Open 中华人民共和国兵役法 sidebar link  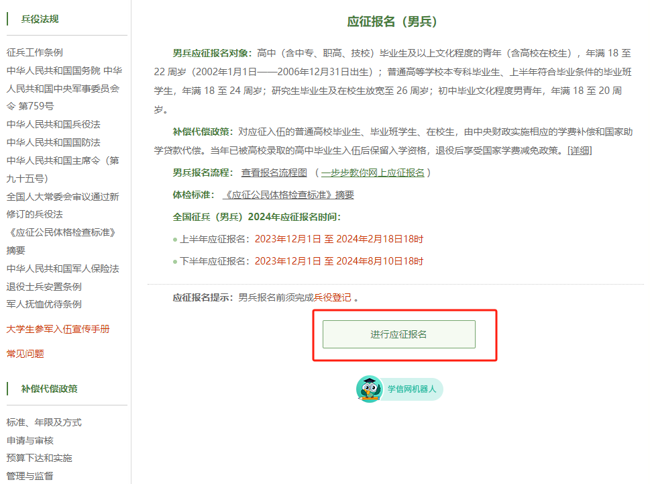coord(54,124)
